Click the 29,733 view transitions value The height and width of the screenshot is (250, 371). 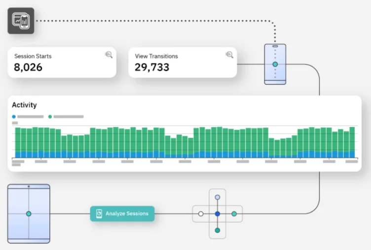pyautogui.click(x=152, y=67)
